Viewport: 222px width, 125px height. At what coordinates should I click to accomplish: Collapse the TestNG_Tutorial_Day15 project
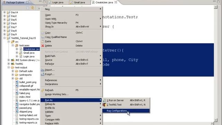pos(5,38)
